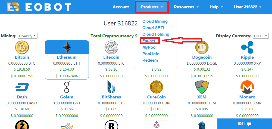Select Cloud SETI from Products menu
Viewport: 272px width, 129px height.
pos(153,28)
